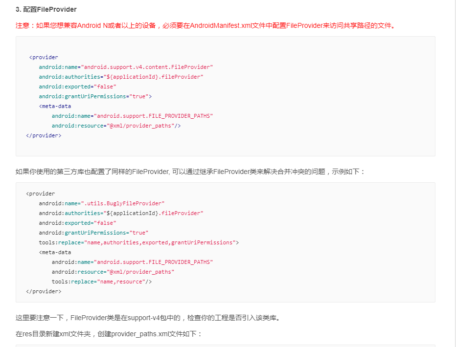Click the closing </provider> tag in second snippet
Image resolution: width=456 pixels, height=347 pixels.
[x=43, y=291]
